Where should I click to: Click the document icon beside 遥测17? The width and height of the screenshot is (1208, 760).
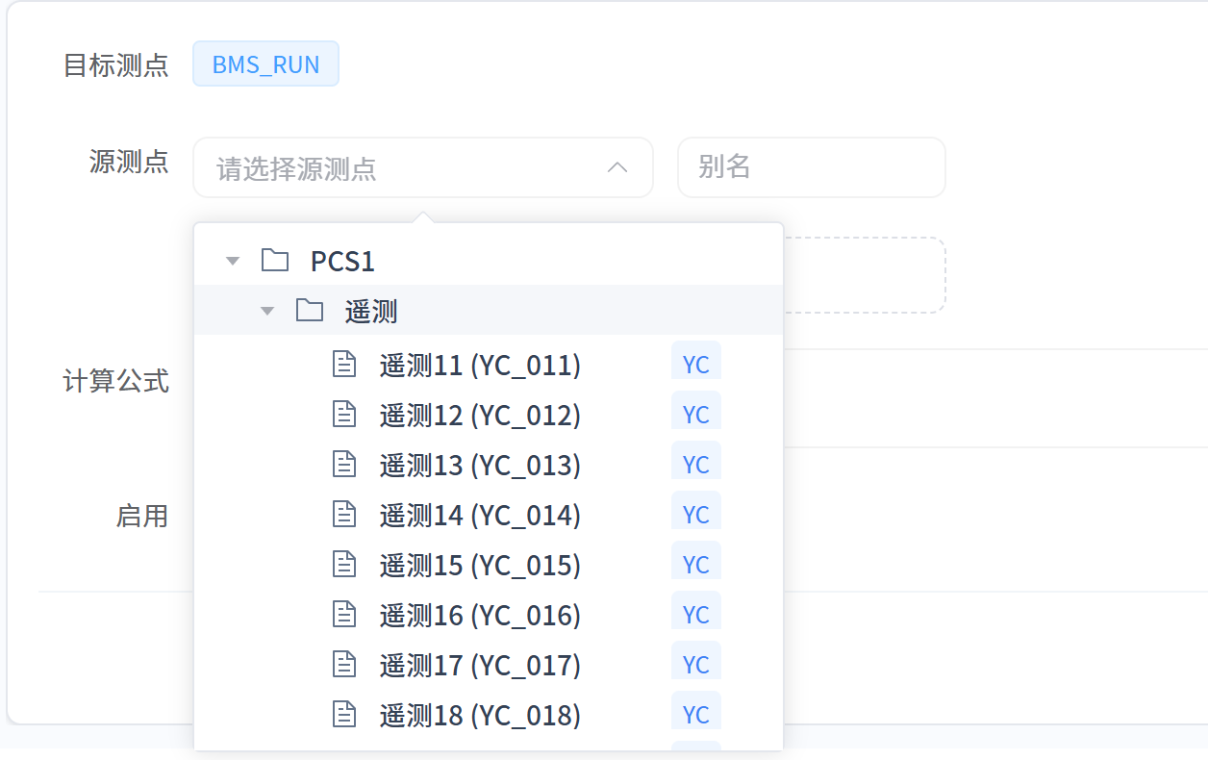tap(344, 665)
